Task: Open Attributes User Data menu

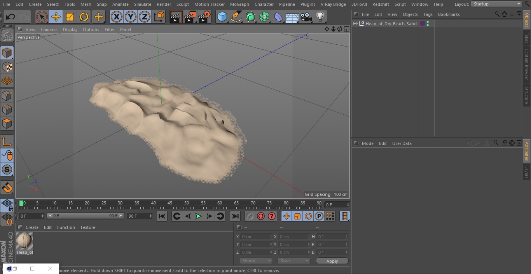Action: 402,143
